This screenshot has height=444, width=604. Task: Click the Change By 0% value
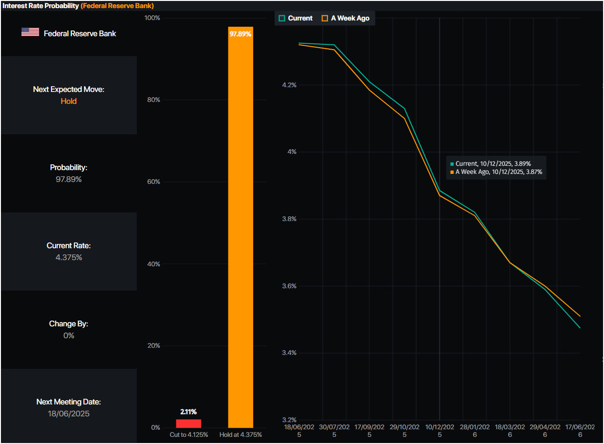click(69, 335)
